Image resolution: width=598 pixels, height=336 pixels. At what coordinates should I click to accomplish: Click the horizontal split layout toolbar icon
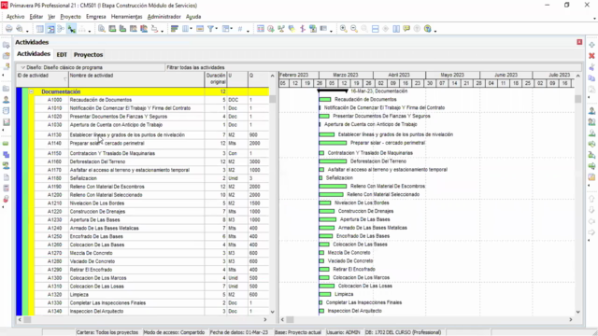coord(376,29)
